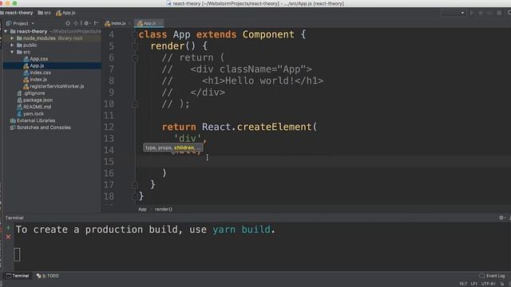Open the run configuration dropdown

point(453,13)
